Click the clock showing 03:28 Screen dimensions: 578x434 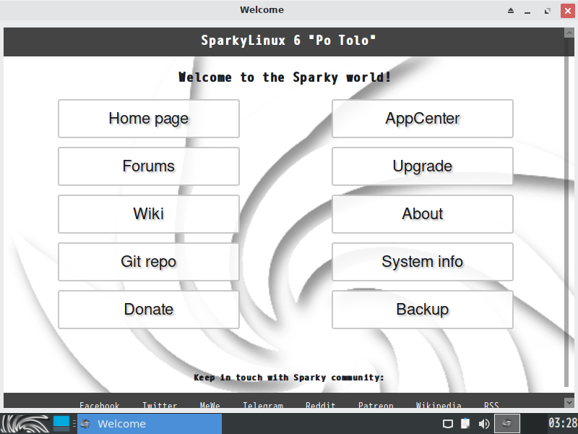point(563,423)
